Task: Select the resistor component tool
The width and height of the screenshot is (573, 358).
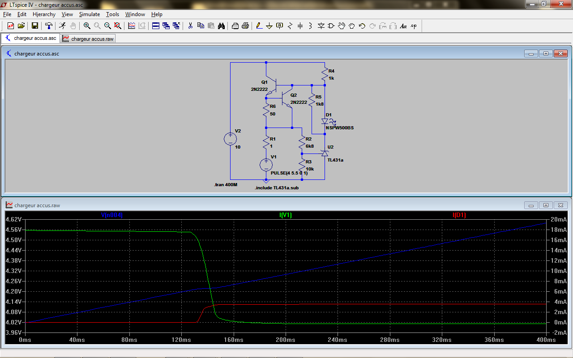Action: tap(290, 26)
